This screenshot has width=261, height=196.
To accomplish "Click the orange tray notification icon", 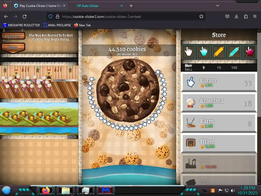I will (213, 190).
